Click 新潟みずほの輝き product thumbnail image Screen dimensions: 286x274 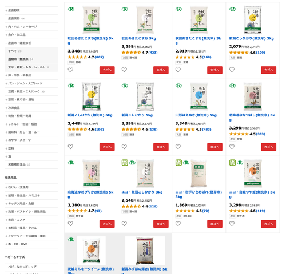(145, 251)
